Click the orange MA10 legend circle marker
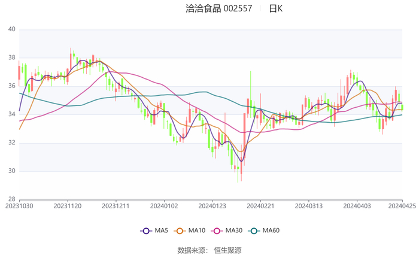Image resolution: width=419 pixels, height=255 pixels. click(180, 231)
